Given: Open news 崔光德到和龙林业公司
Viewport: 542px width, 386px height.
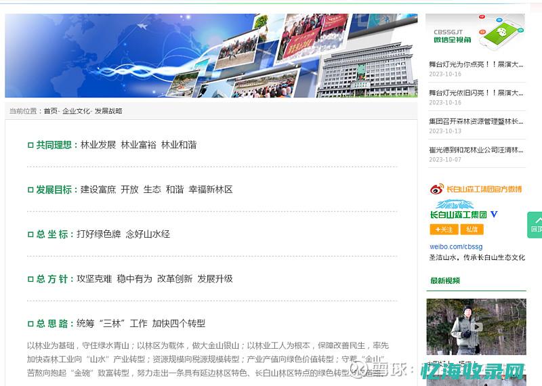Looking at the screenshot, I should pyautogui.click(x=476, y=150).
